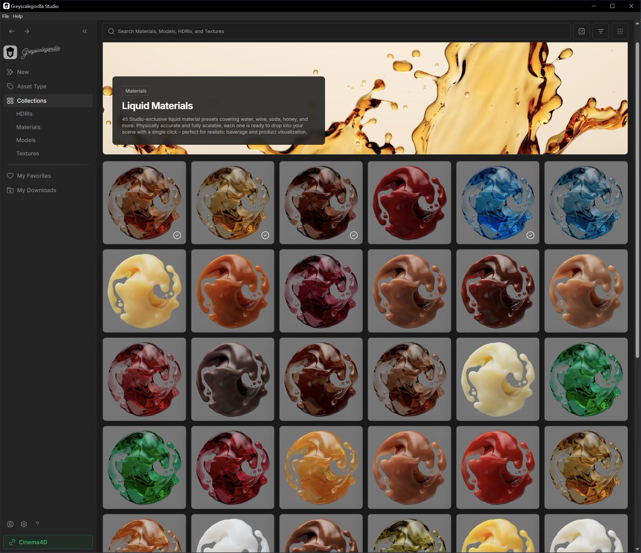
Task: Click the grid icon beside Collections
Action: click(10, 101)
